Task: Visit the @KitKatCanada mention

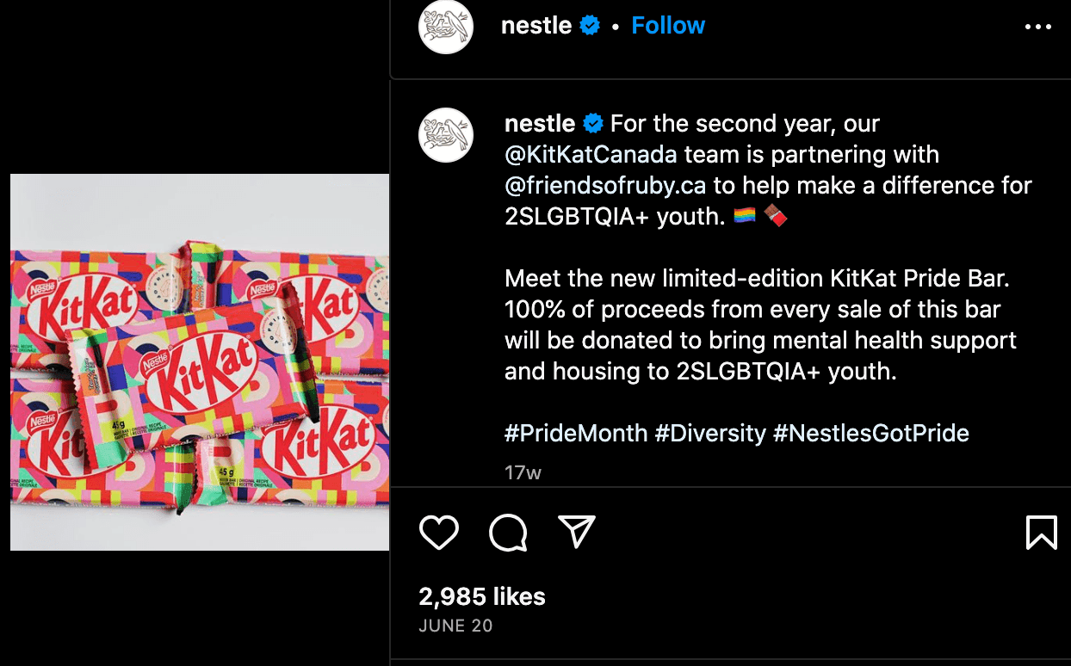Action: click(591, 155)
